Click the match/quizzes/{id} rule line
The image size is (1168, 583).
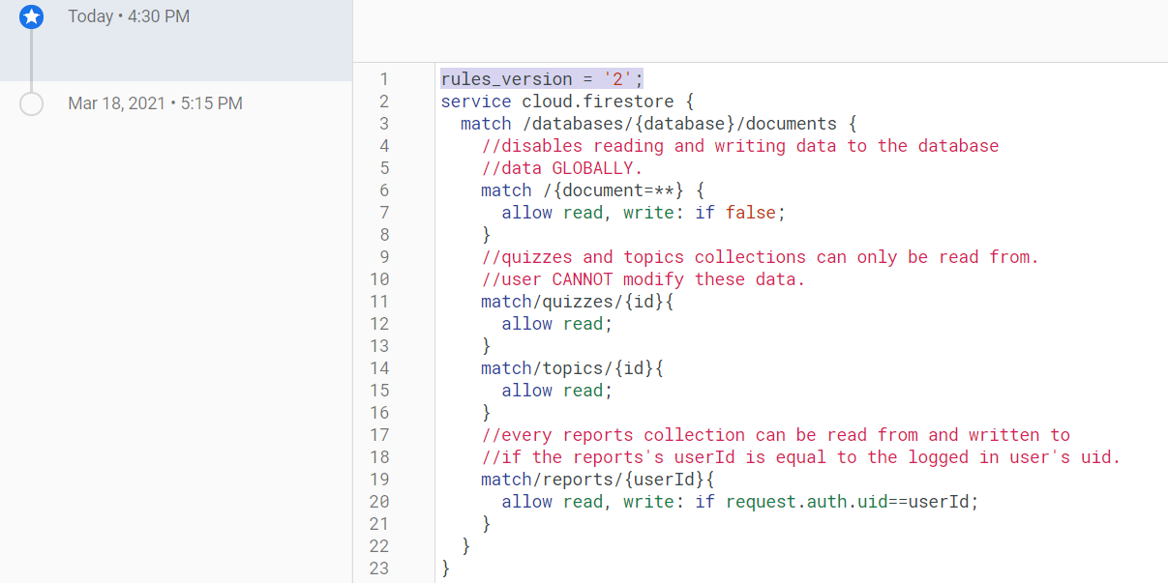point(576,301)
